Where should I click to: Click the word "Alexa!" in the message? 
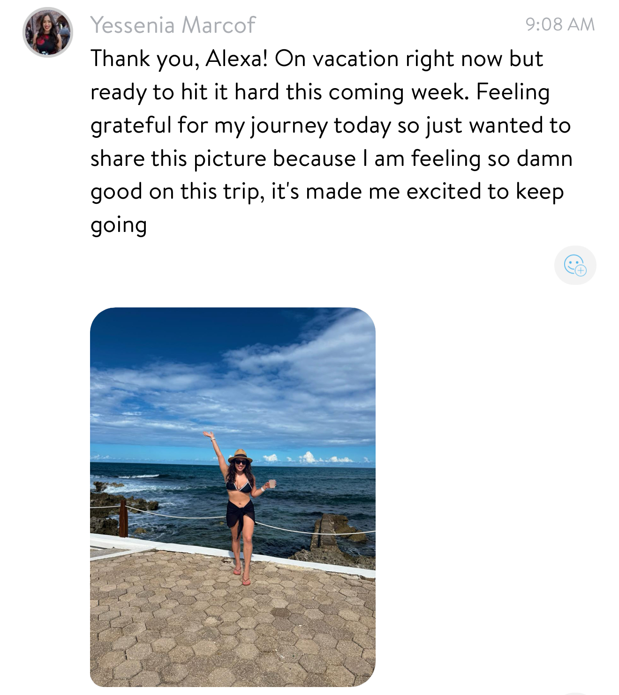[236, 59]
